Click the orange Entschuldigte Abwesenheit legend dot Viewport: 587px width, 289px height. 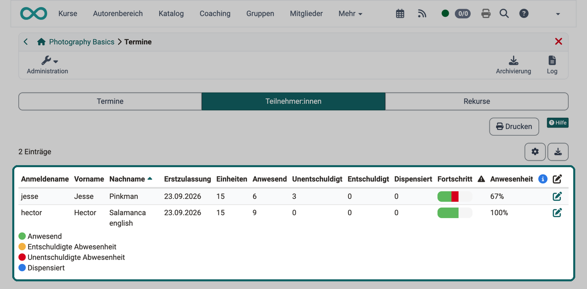coord(22,247)
